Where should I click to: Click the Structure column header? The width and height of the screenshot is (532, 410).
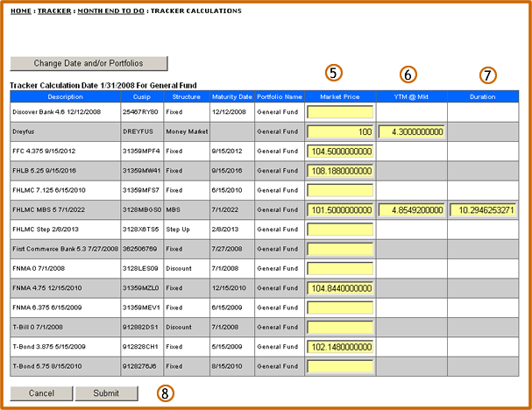coord(187,96)
